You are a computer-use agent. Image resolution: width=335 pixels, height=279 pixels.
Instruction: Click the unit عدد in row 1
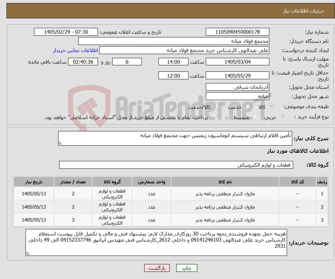151,194
